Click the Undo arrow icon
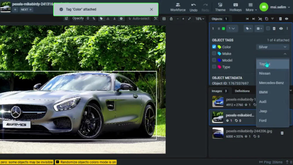293x165 pixels. (193, 5)
